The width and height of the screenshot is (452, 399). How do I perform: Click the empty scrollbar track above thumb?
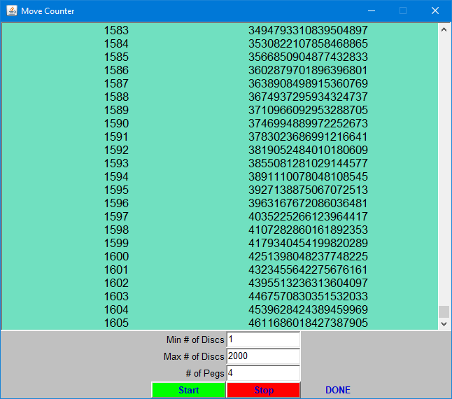coord(444,168)
